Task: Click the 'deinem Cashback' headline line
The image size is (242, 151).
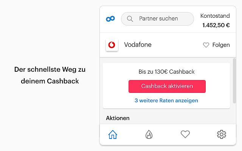Action: pos(50,81)
